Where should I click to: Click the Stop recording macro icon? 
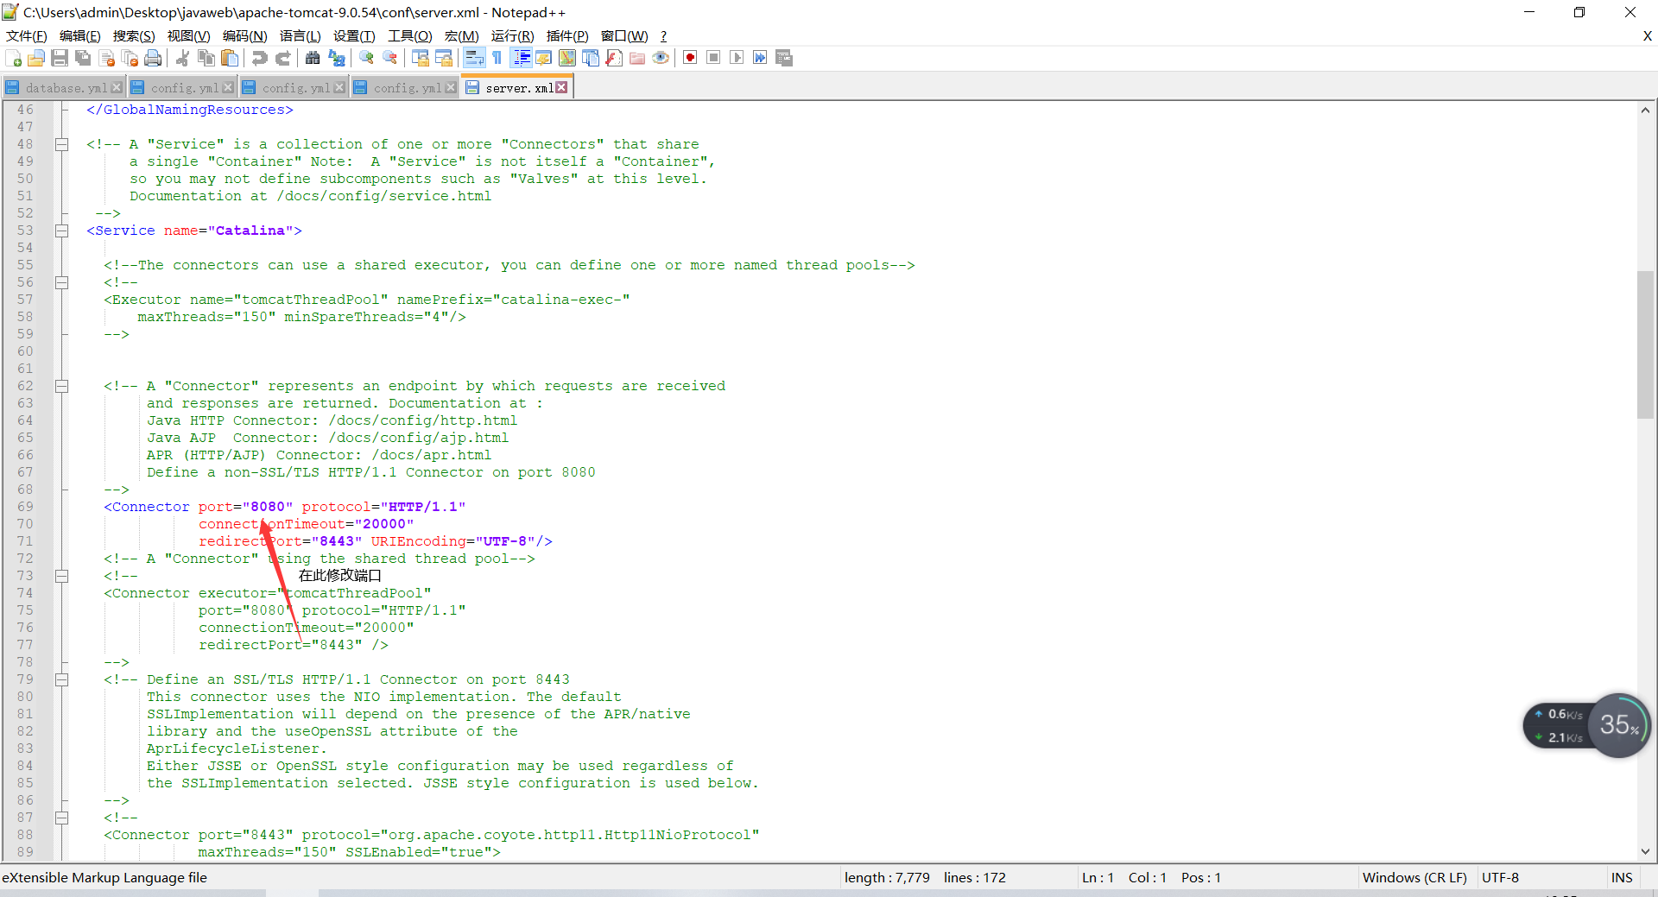coord(713,58)
